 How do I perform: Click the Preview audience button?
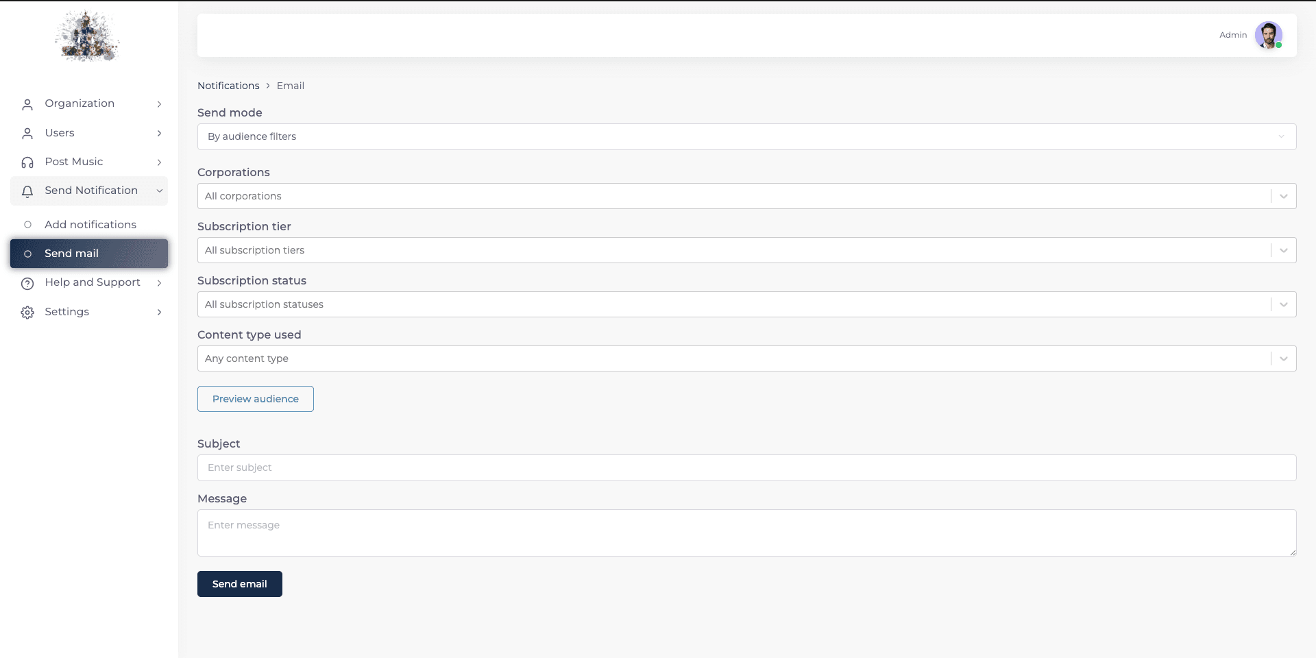pyautogui.click(x=256, y=399)
